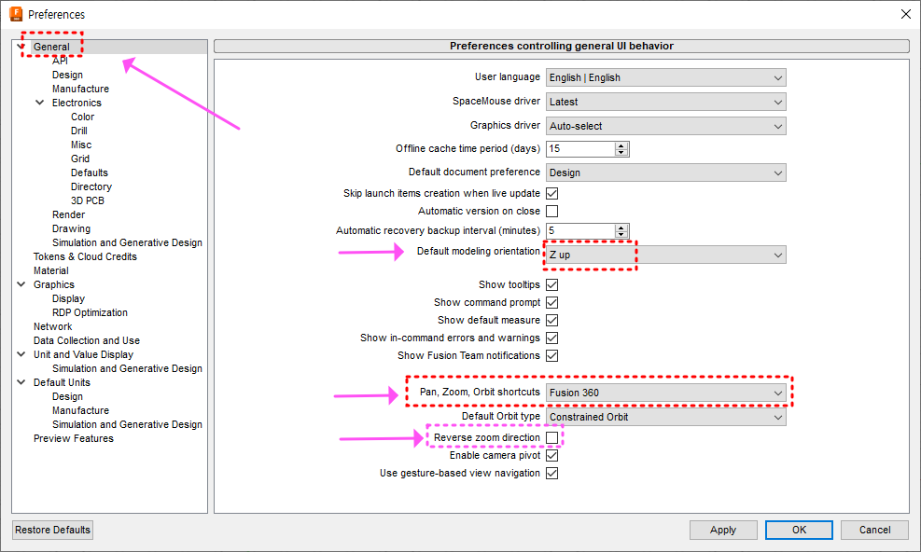921x552 pixels.
Task: Select Misc under Electronics
Action: click(81, 145)
